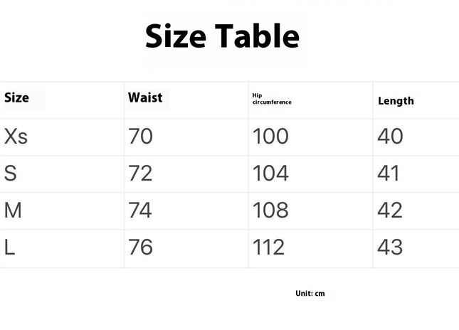Select the Size column header
Viewport: 459px width, 330px height.
tap(16, 97)
